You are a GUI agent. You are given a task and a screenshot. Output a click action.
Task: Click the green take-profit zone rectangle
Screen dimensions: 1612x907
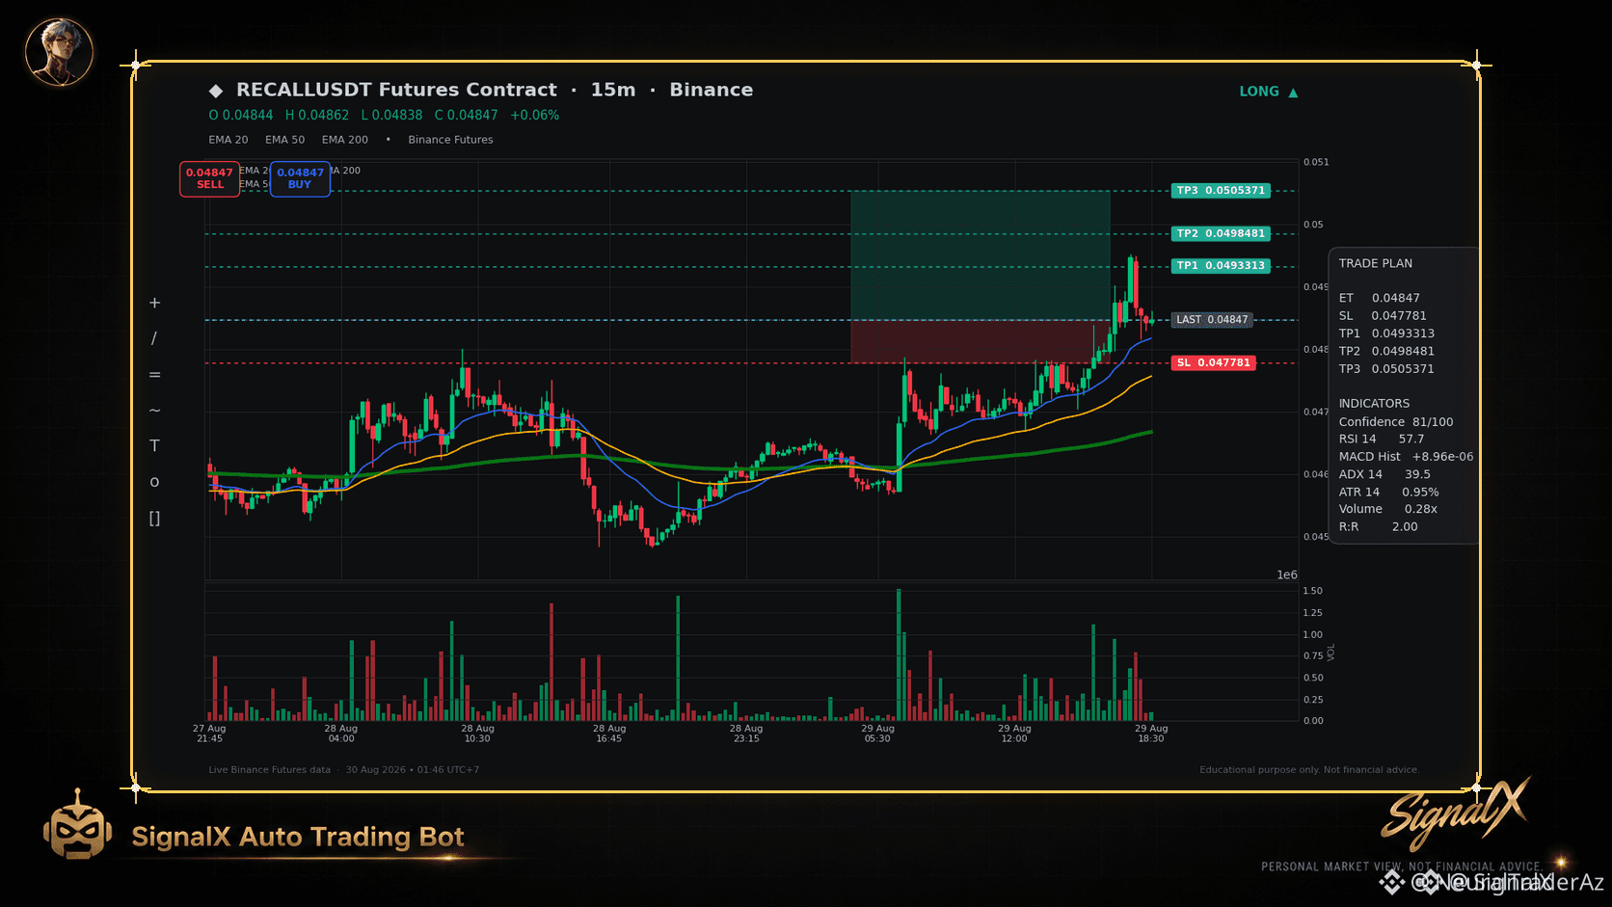(980, 255)
